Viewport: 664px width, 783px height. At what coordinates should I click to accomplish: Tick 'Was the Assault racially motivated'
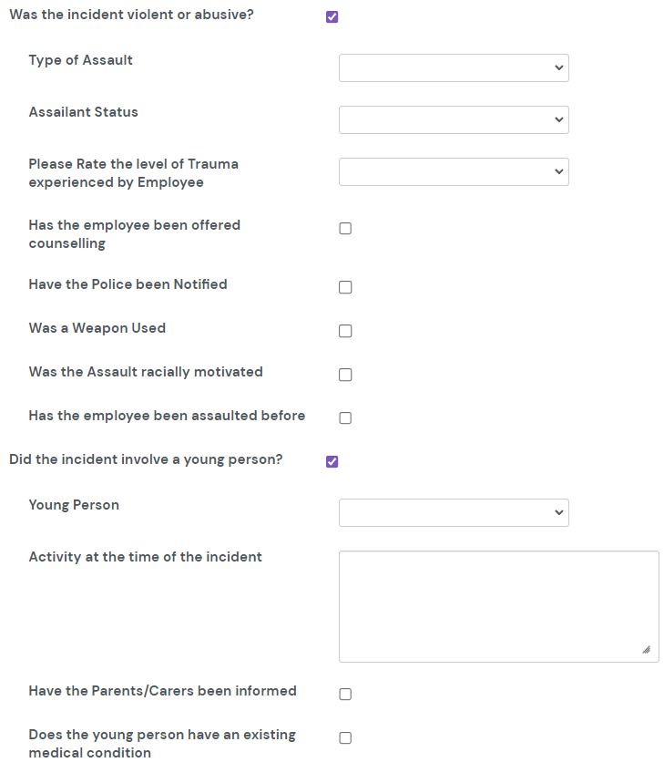coord(345,375)
